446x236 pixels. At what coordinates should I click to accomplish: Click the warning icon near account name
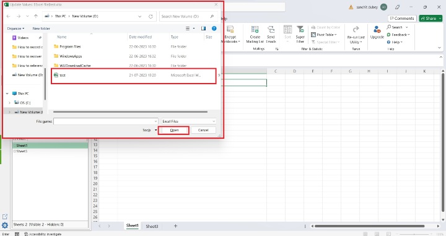[351, 7]
